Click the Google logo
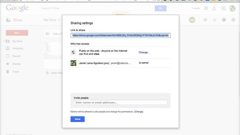Viewport: 240px width, 135px height. pyautogui.click(x=17, y=8)
